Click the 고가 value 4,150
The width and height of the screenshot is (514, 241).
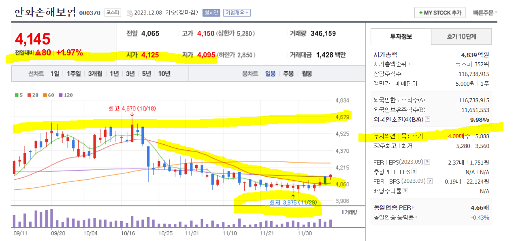(x=206, y=34)
